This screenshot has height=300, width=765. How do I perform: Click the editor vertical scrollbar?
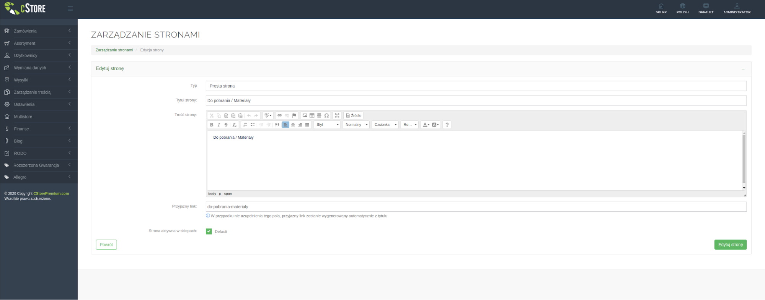[x=744, y=159]
